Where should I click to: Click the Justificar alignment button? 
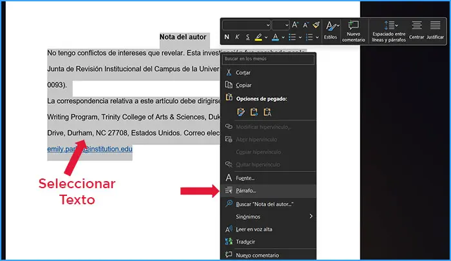[435, 30]
